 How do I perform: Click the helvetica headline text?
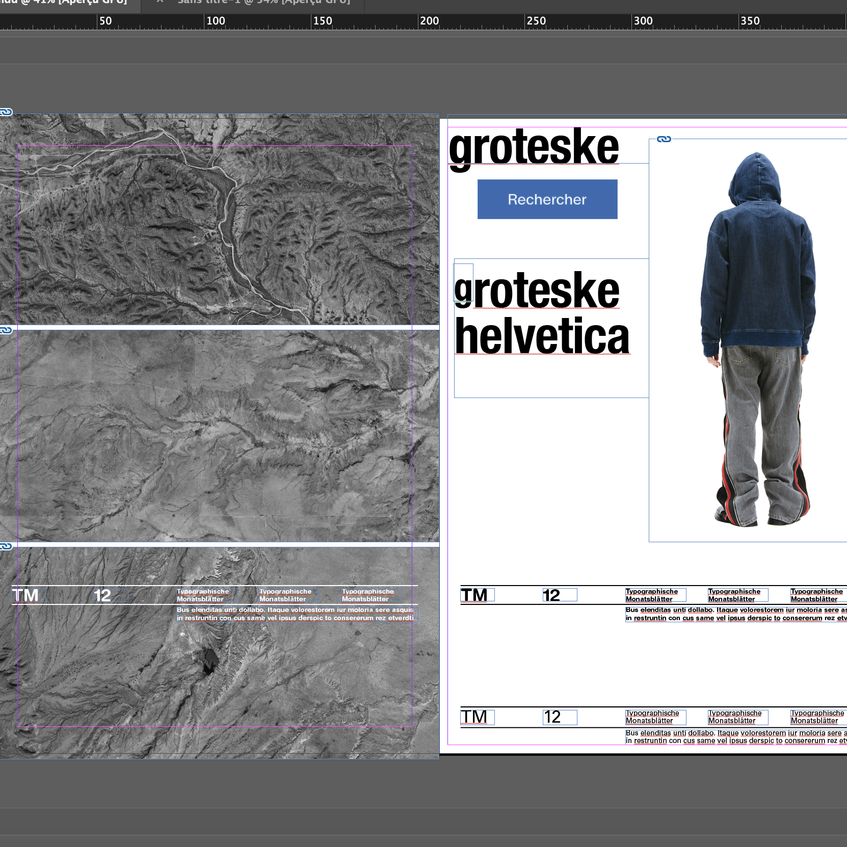click(542, 336)
